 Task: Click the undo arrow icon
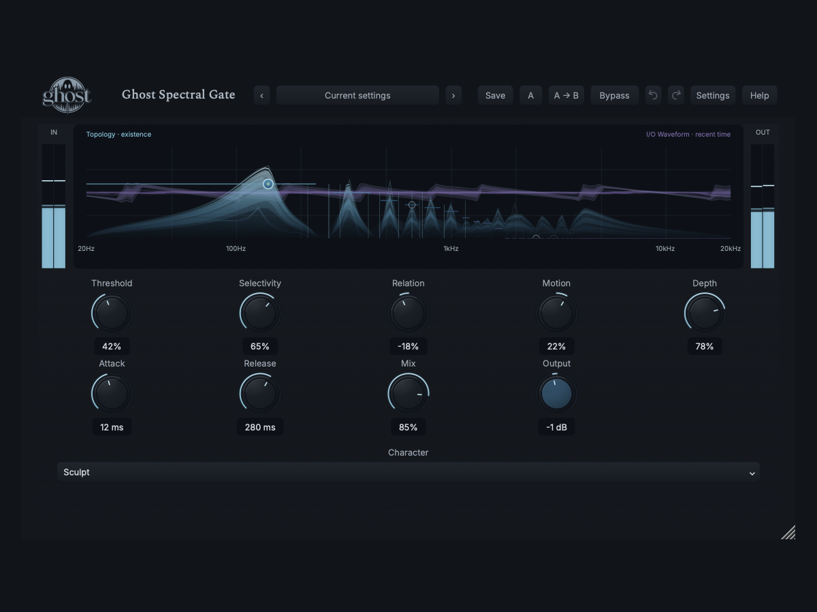click(x=653, y=95)
